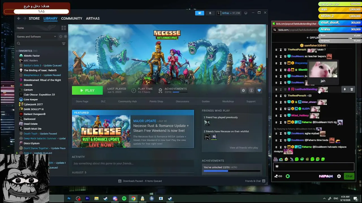Viewport: 362px width, 203px height.
Task: Open Google Chrome from the taskbar
Action: [133, 198]
